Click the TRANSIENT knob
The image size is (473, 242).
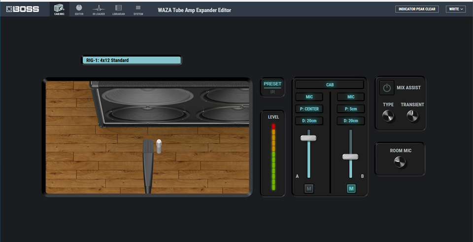[x=413, y=116]
